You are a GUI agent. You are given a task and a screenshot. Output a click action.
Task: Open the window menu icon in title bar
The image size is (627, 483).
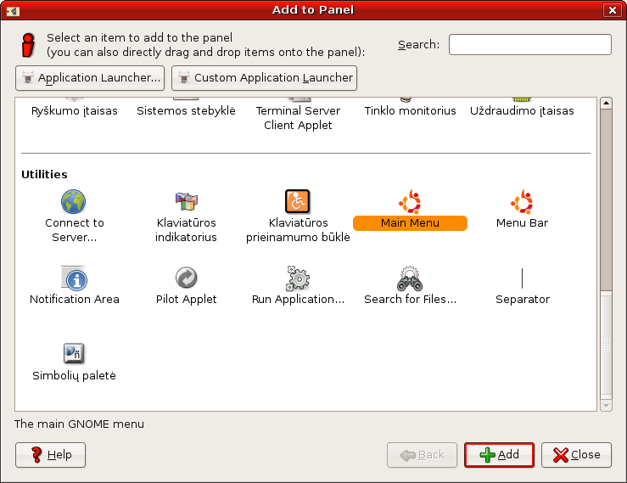[12, 10]
